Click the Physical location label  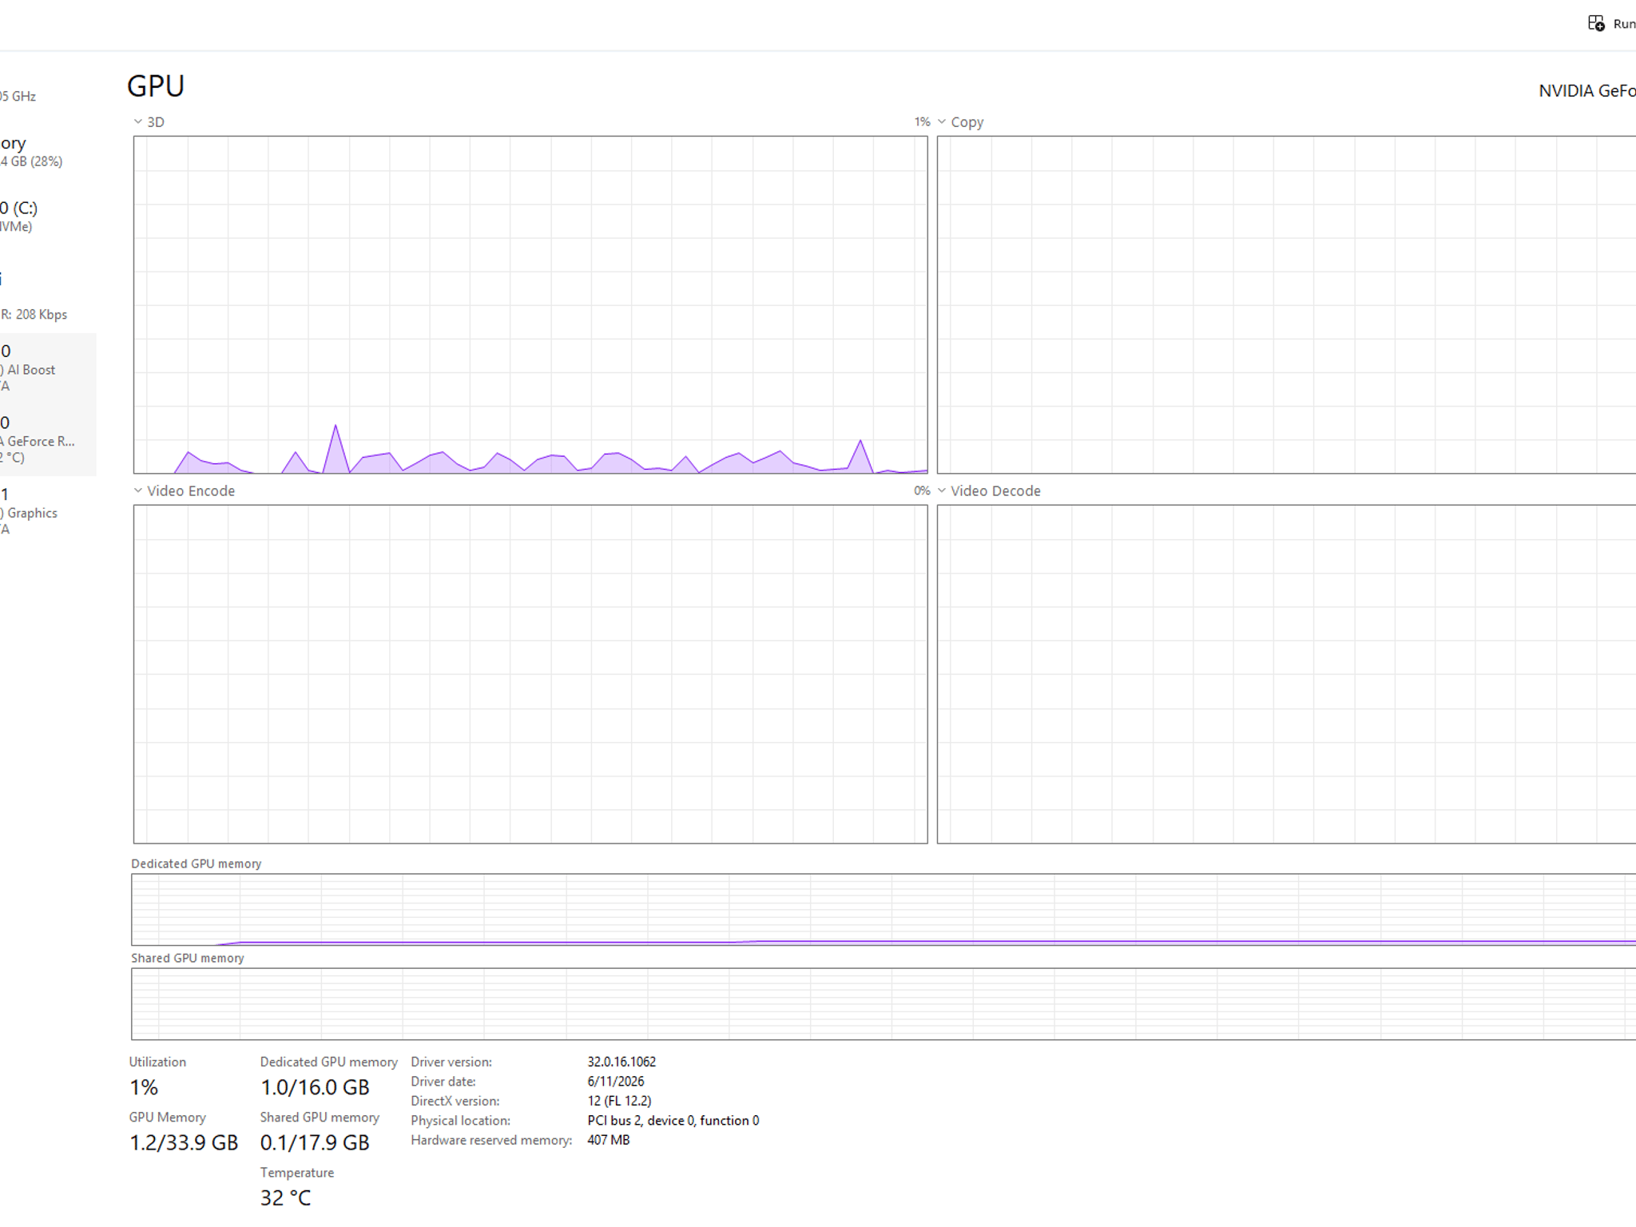coord(460,1121)
